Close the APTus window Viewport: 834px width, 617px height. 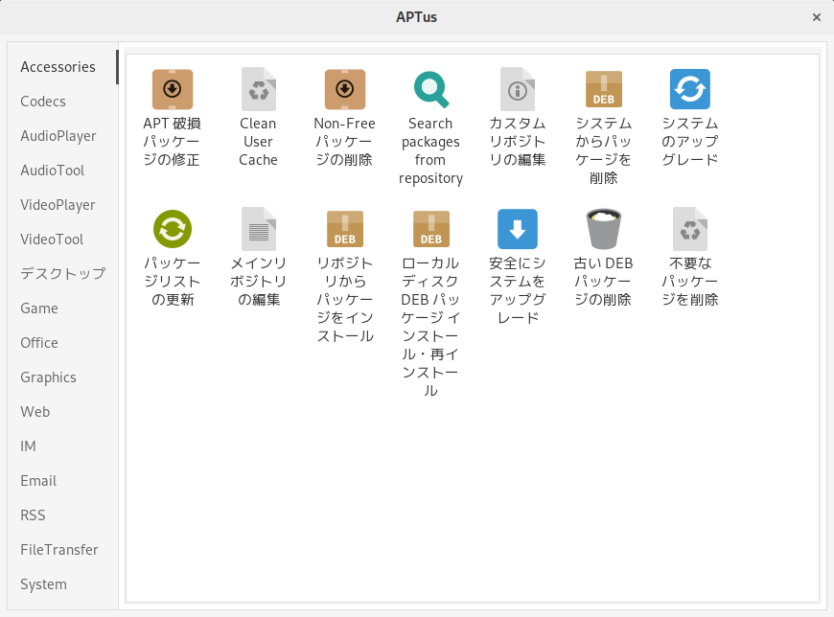[x=817, y=17]
